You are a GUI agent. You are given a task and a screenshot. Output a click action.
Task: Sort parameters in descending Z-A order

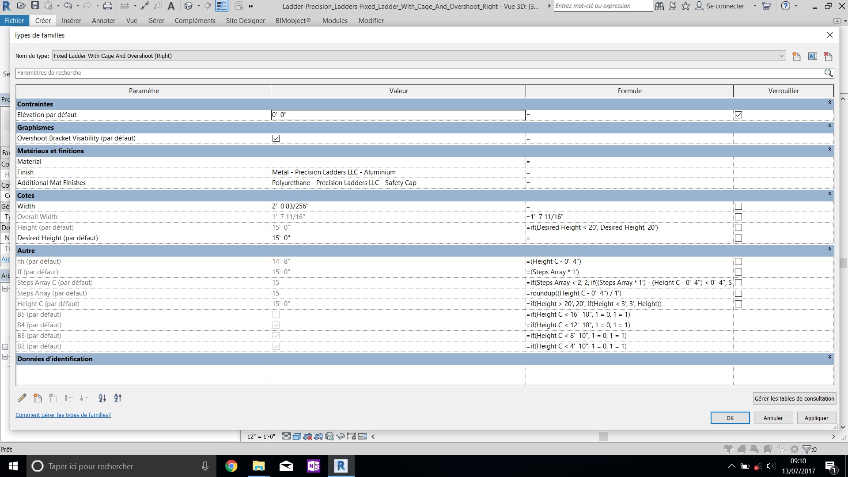click(118, 398)
